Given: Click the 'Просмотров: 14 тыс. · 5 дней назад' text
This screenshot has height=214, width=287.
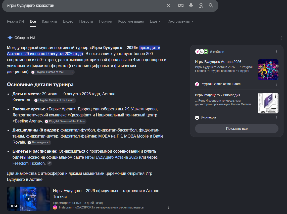Looking at the screenshot, I should [78, 203].
